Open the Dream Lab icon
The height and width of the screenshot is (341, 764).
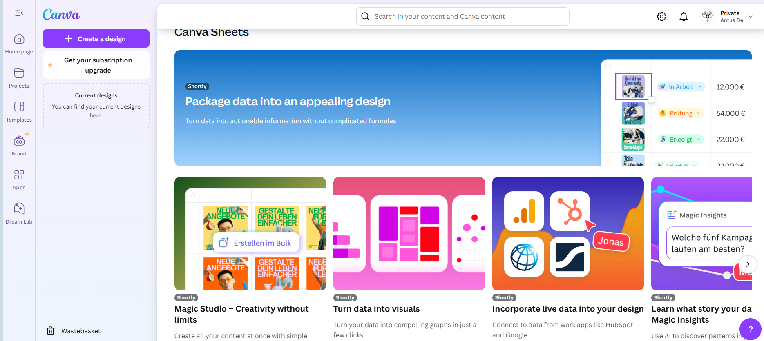[x=19, y=208]
